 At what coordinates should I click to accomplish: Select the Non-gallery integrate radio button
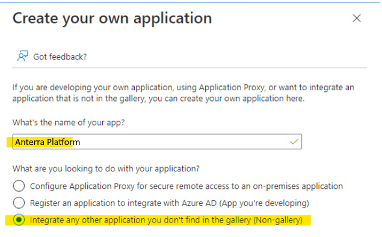[19, 220]
